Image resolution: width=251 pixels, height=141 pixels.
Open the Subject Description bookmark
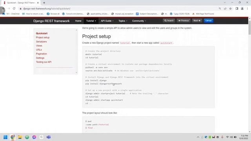coord(147,14)
